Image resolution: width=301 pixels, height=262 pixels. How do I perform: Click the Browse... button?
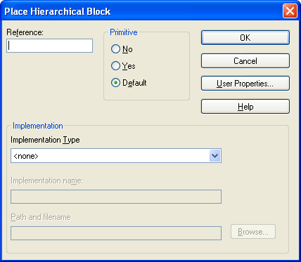(x=253, y=232)
